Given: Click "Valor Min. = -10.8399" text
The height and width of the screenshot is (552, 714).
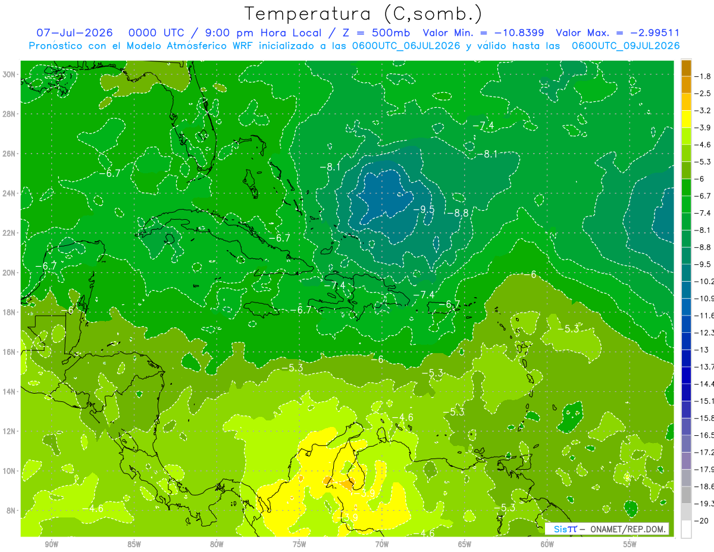Looking at the screenshot, I should (484, 33).
